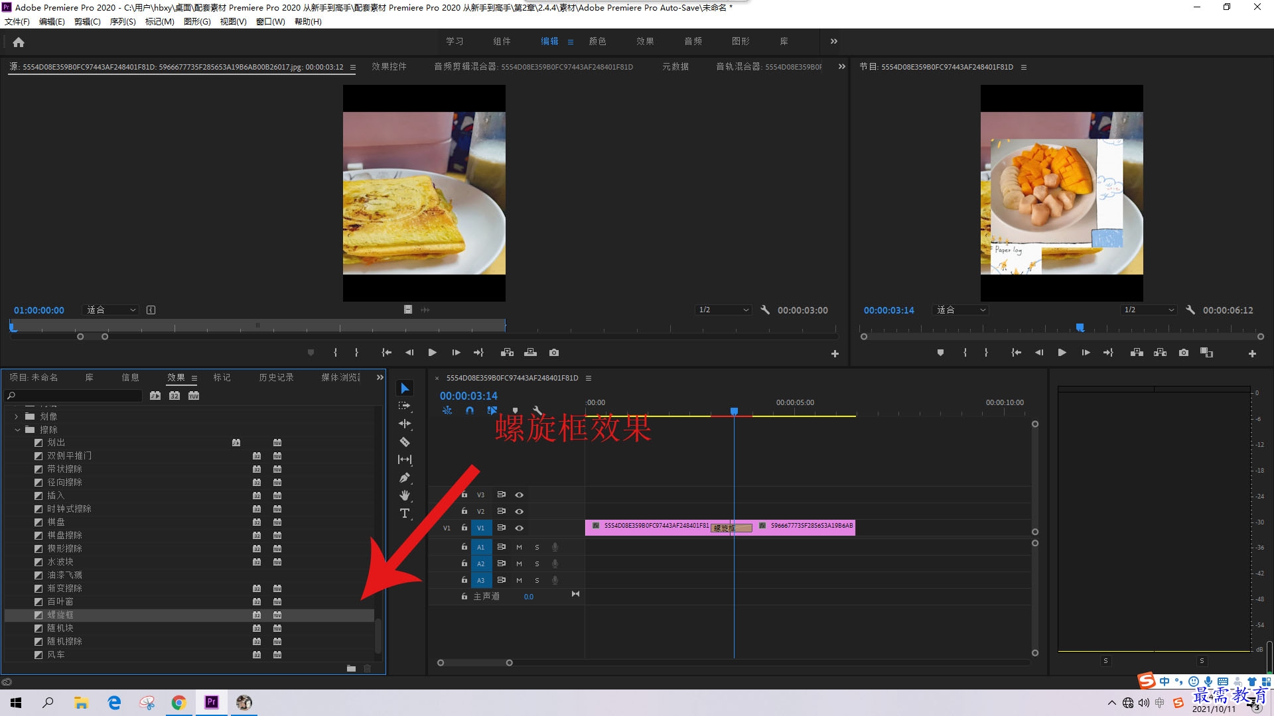This screenshot has height=716, width=1274.
Task: Open timeline display settings wrench
Action: (x=537, y=410)
